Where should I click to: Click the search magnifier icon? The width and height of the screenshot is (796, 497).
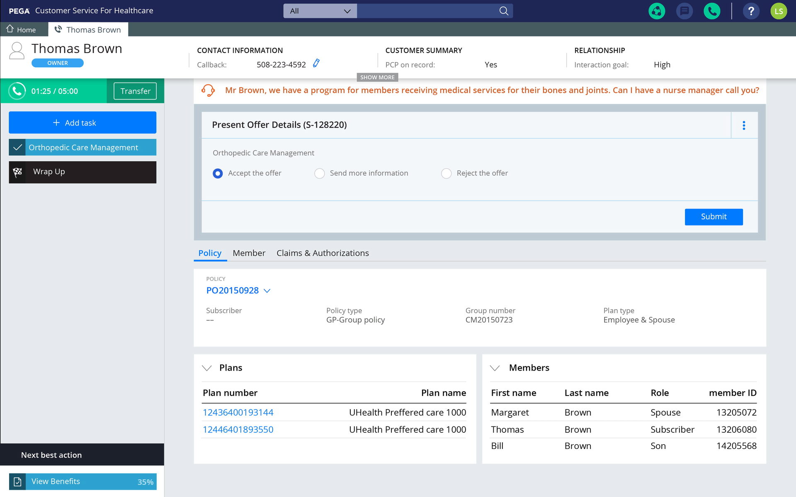(503, 11)
